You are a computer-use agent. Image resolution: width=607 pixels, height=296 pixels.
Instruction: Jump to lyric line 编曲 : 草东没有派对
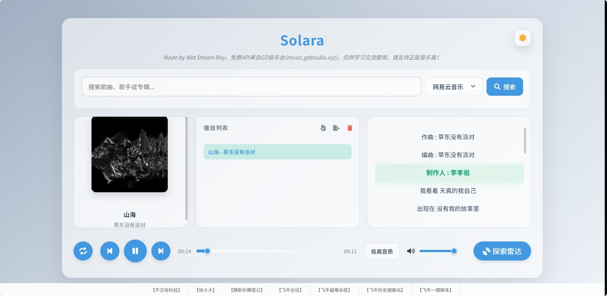coord(448,155)
